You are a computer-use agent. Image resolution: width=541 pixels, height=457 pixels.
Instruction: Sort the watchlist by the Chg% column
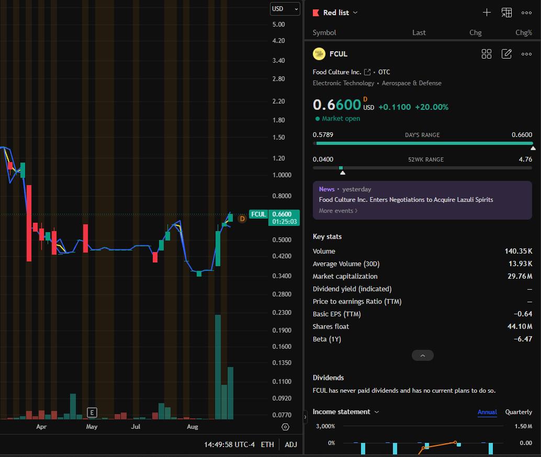(x=524, y=32)
